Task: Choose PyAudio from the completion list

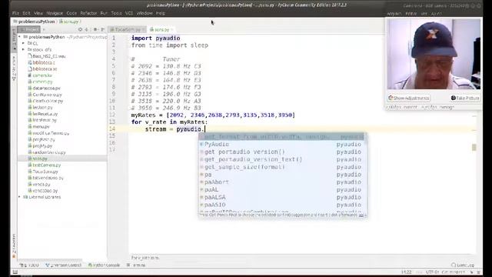Action: 282,144
